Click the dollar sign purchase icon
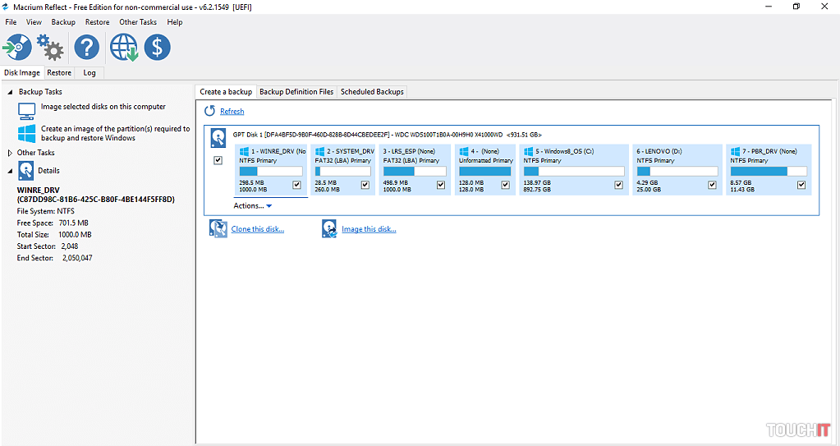This screenshot has height=446, width=840. pos(158,48)
